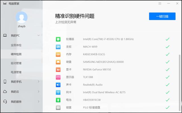Click the 主板 motherboard icon
182x113 pixels.
(x=58, y=47)
